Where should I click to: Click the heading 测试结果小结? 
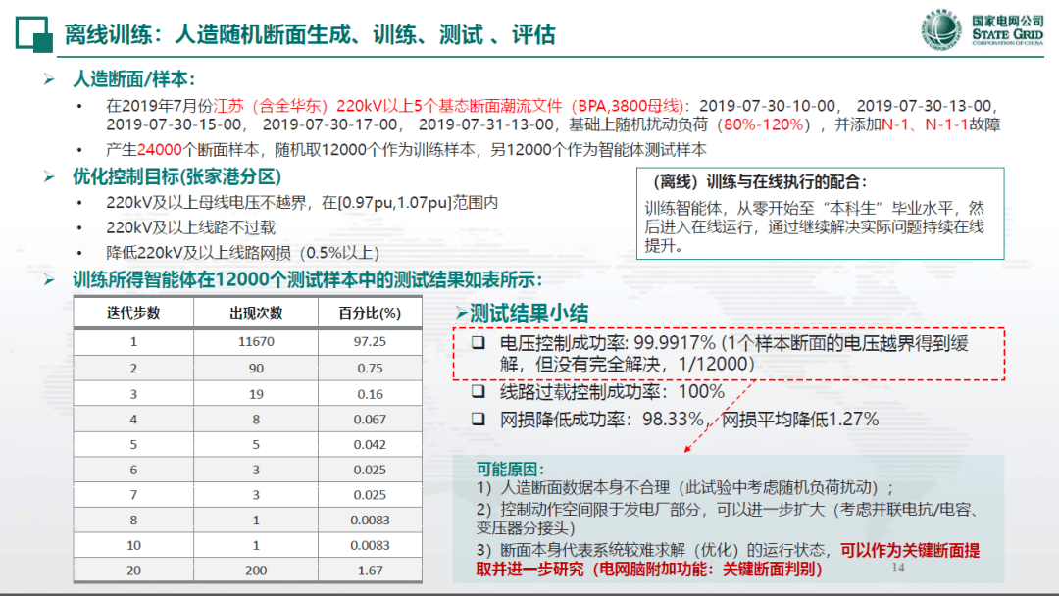[x=529, y=313]
